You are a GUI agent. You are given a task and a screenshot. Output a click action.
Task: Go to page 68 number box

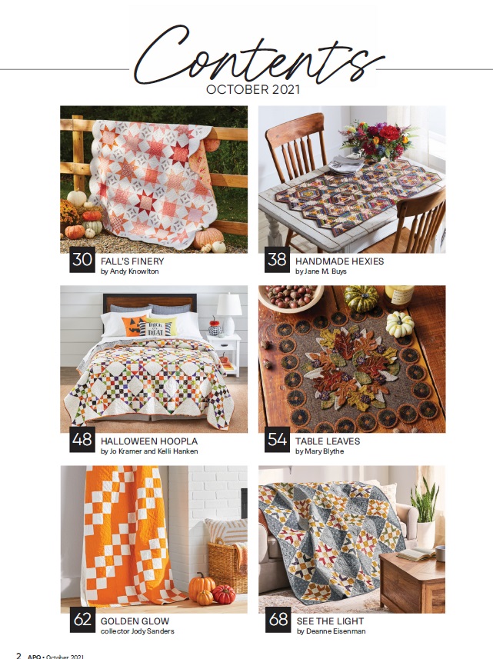(278, 620)
